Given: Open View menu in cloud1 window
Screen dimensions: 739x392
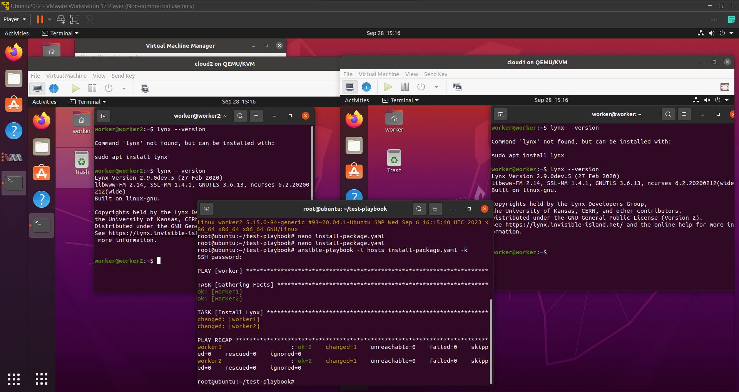Looking at the screenshot, I should (x=411, y=74).
